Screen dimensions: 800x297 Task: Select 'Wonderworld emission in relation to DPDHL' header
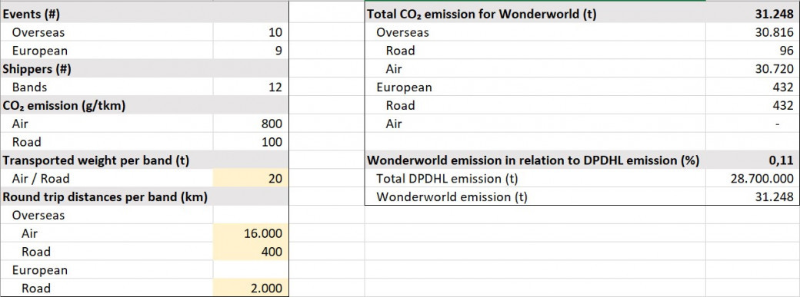[x=535, y=160]
